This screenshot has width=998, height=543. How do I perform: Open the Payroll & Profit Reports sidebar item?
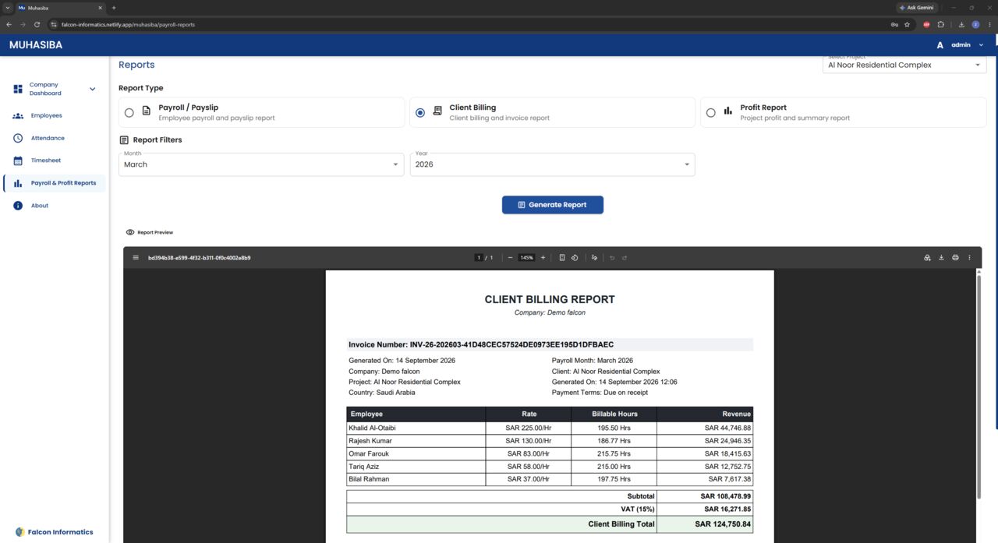[x=55, y=183]
